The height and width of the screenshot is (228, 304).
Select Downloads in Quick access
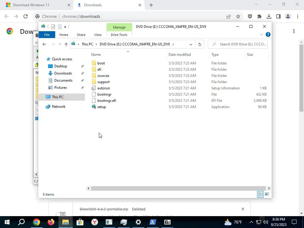pyautogui.click(x=63, y=73)
